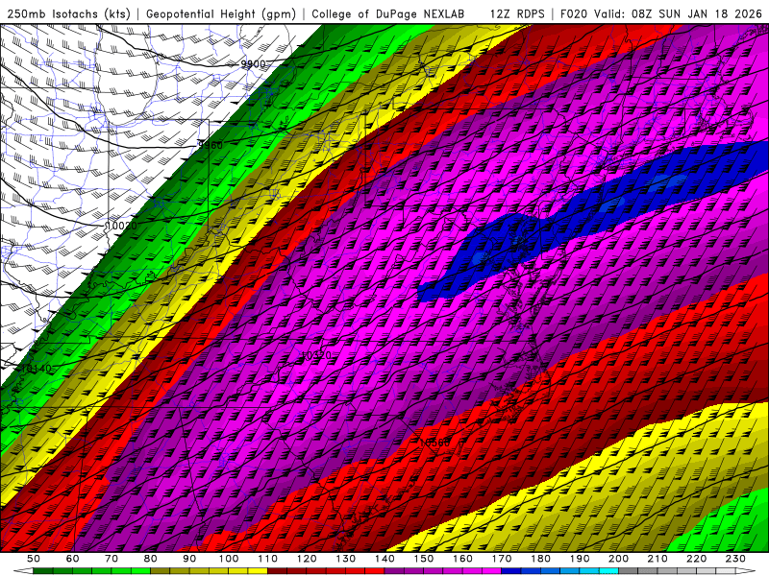The height and width of the screenshot is (576, 769).
Task: Click the 90 value on the color scale
Action: point(189,559)
